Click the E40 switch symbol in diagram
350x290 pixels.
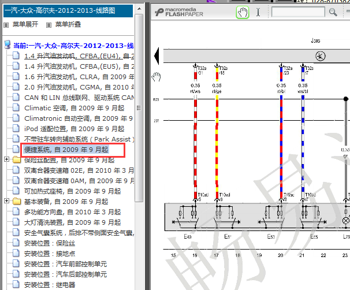coord(186,217)
